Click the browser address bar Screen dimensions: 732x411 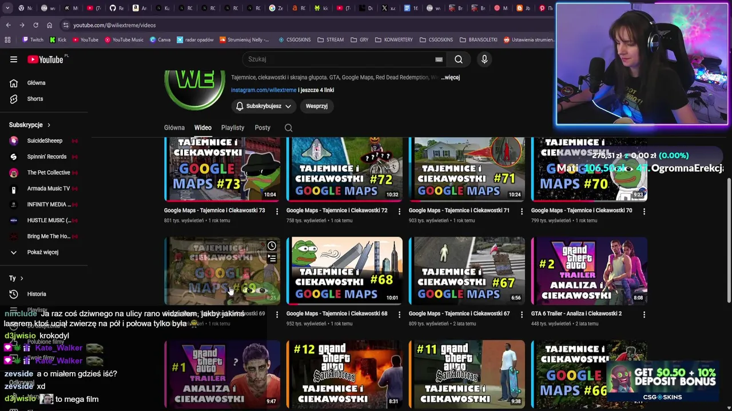tap(309, 25)
